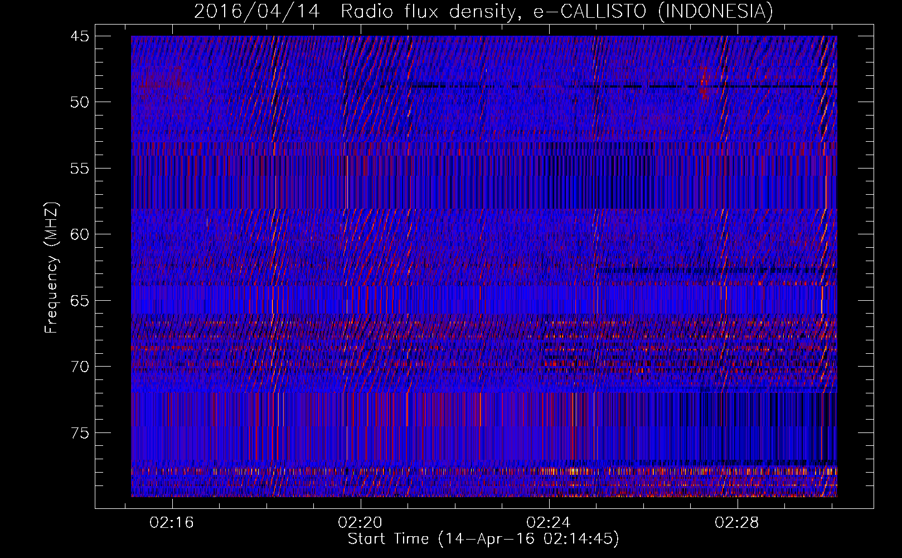Viewport: 902px width, 558px height.
Task: Click the 75 frequency tick label
Action: (x=80, y=433)
